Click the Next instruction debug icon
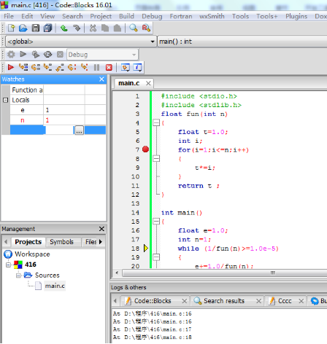The image size is (327, 344). 72,67
